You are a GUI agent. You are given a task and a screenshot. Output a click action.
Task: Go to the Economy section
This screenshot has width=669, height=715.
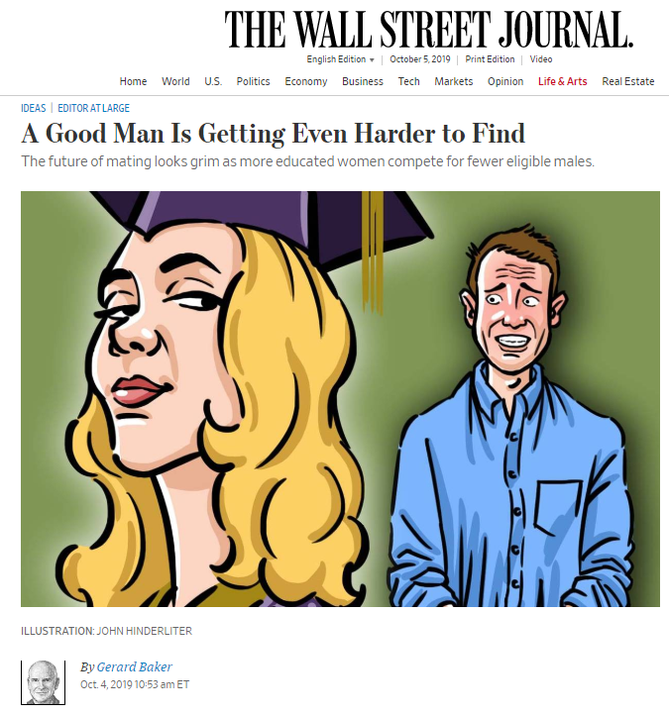pos(305,81)
